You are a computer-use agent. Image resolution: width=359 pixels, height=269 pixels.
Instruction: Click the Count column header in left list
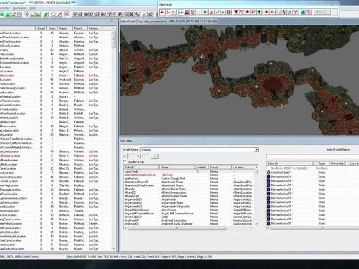(41, 28)
